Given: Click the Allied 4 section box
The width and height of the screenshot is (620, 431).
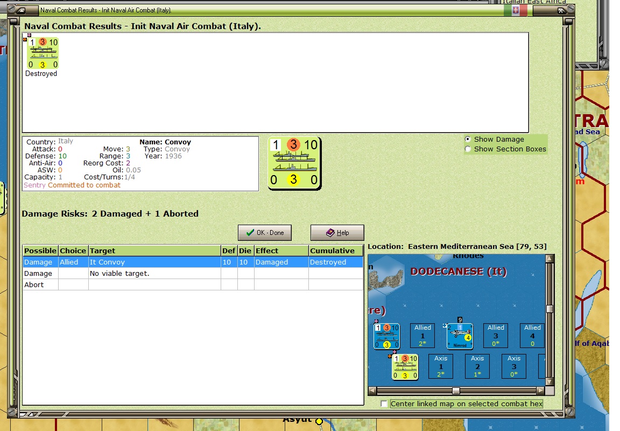Looking at the screenshot, I should coord(532,336).
